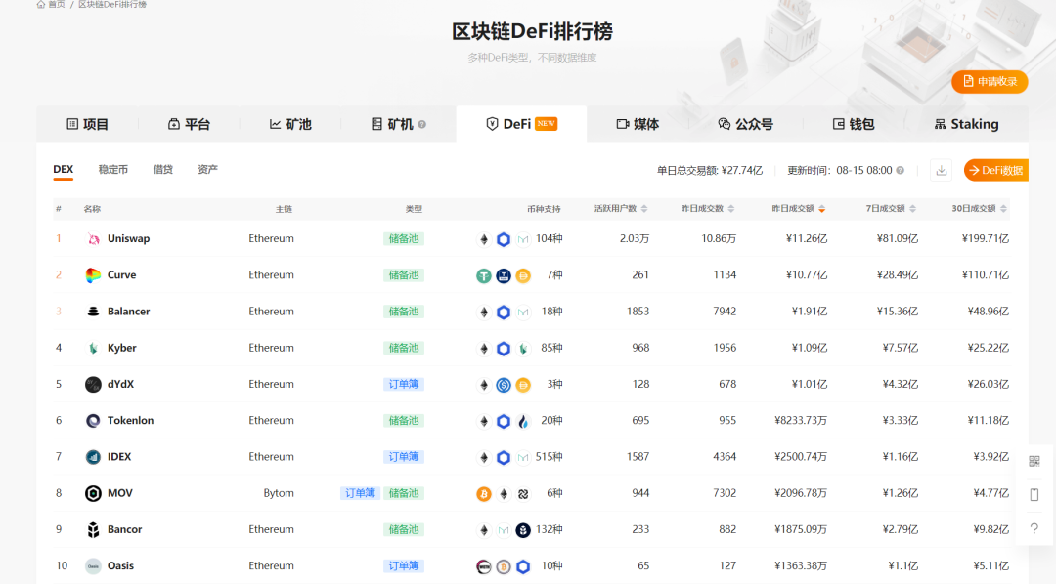
Task: Click the MOV logo icon
Action: pos(93,493)
